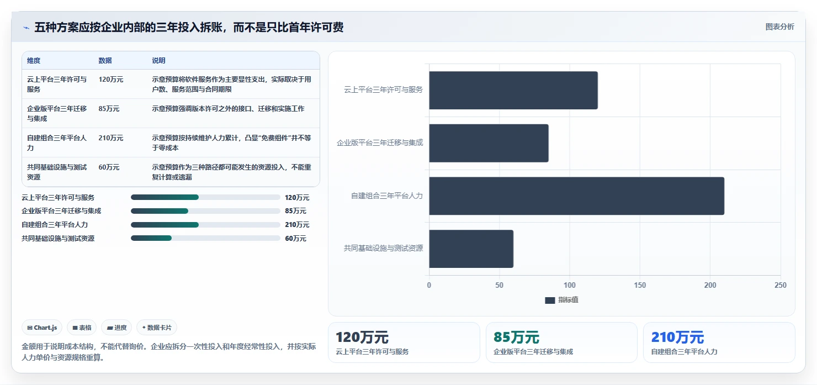Click the 企业版平台三年迁移与集成 chart bar
Screen dimensions: 817x385
point(489,143)
